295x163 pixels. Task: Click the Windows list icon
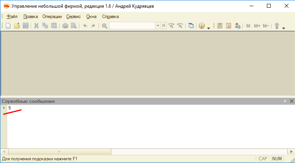pos(191,26)
